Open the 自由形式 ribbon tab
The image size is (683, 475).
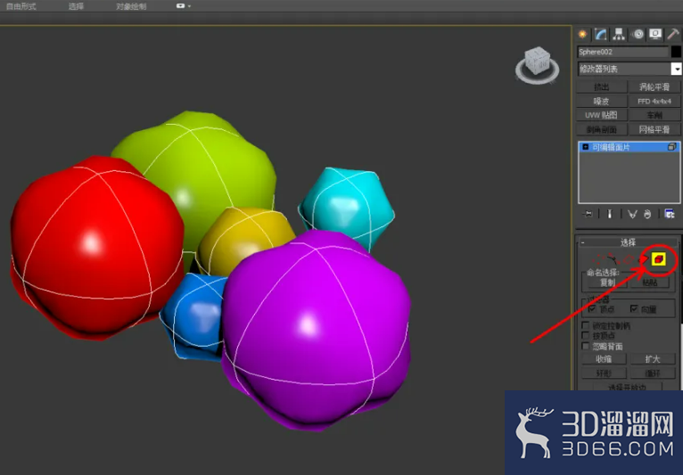(21, 6)
